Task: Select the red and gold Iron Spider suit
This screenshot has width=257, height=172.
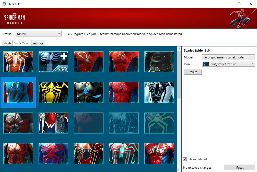Action: click(89, 154)
